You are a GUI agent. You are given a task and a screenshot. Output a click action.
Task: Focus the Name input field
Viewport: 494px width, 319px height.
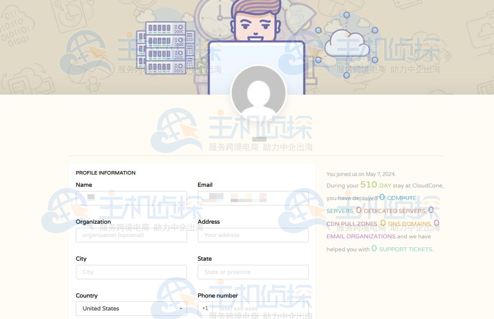(131, 198)
